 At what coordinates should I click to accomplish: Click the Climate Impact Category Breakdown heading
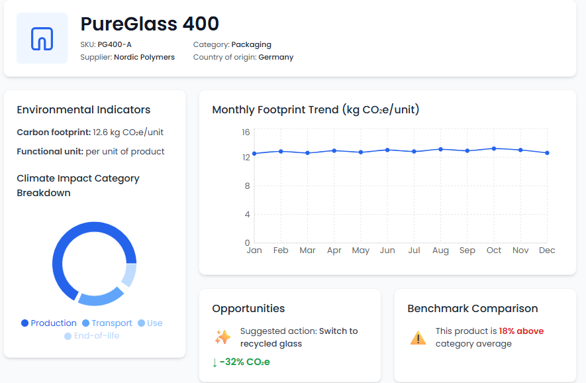78,186
